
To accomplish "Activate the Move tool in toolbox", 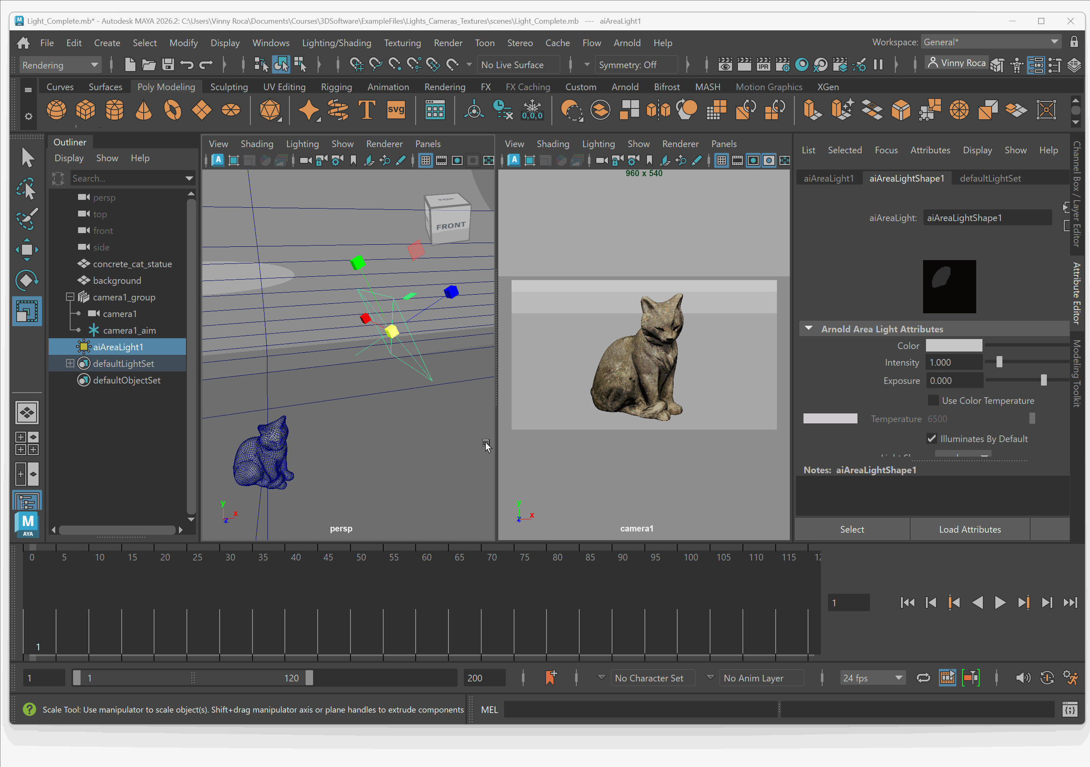I will (x=27, y=249).
